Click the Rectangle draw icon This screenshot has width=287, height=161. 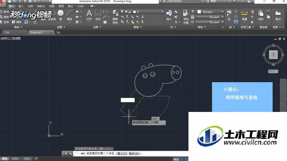pyautogui.click(x=77, y=12)
